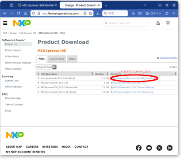The height and width of the screenshot is (164, 188).
Task: Toggle the browser sidebar icon
Action: (x=140, y=13)
